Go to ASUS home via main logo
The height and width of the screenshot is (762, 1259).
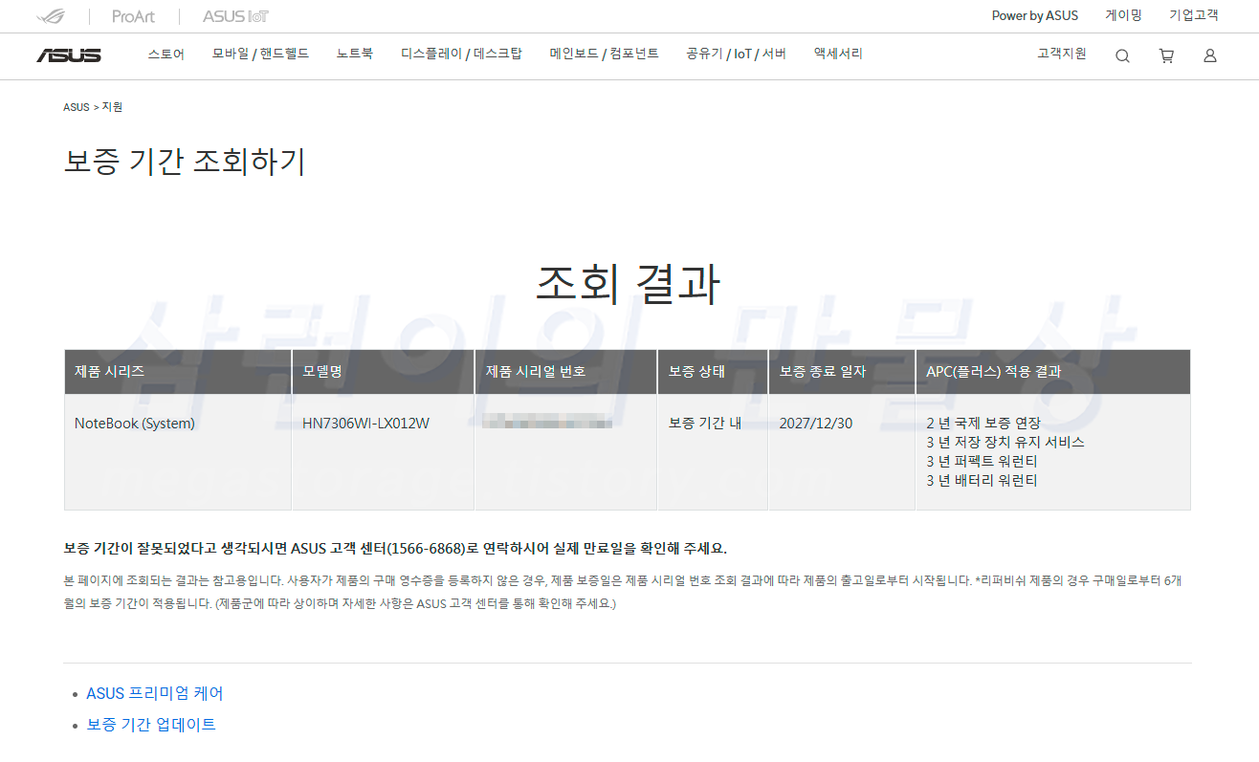69,55
